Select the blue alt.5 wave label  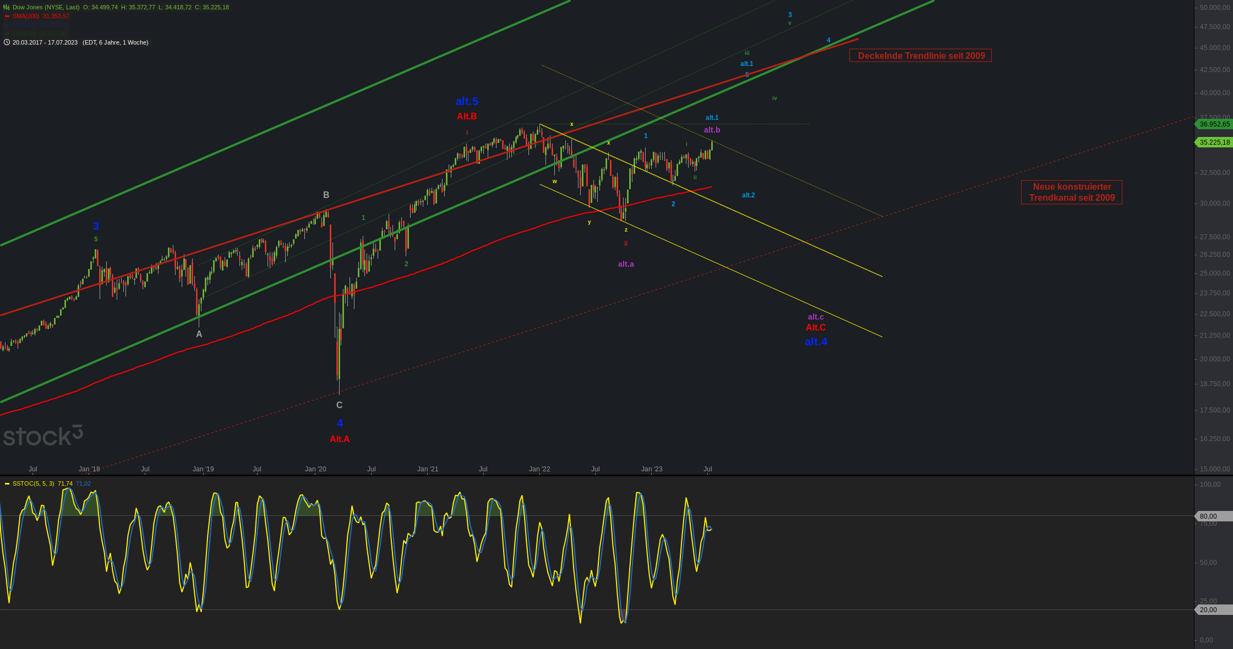(467, 102)
